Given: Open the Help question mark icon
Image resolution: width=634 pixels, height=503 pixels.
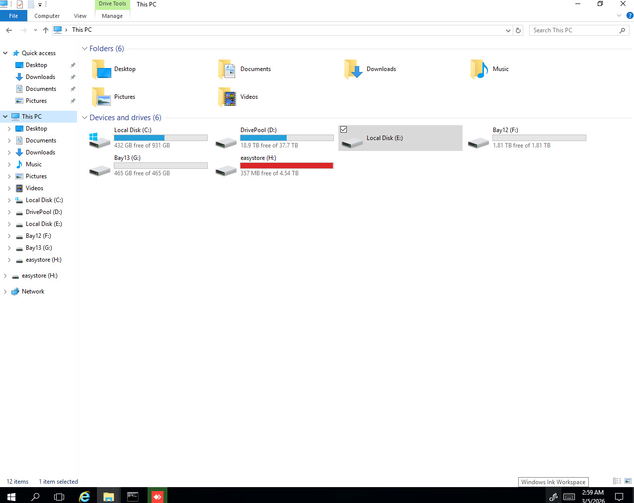Looking at the screenshot, I should (630, 15).
